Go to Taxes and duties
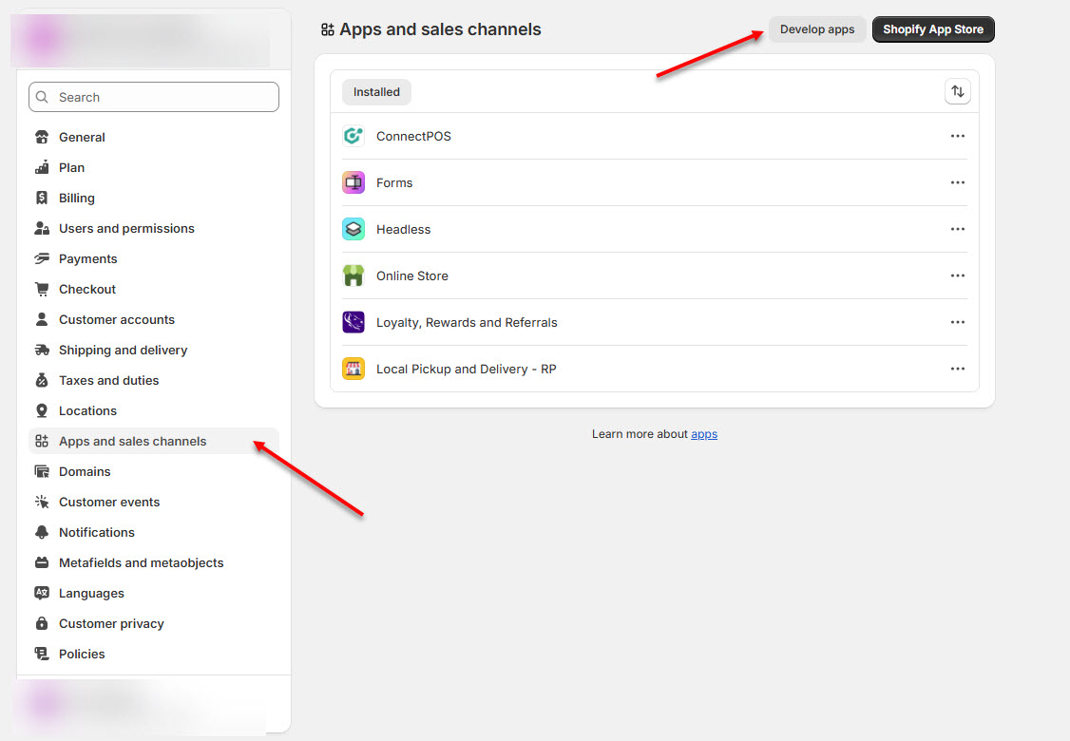This screenshot has width=1070, height=741. pyautogui.click(x=154, y=380)
